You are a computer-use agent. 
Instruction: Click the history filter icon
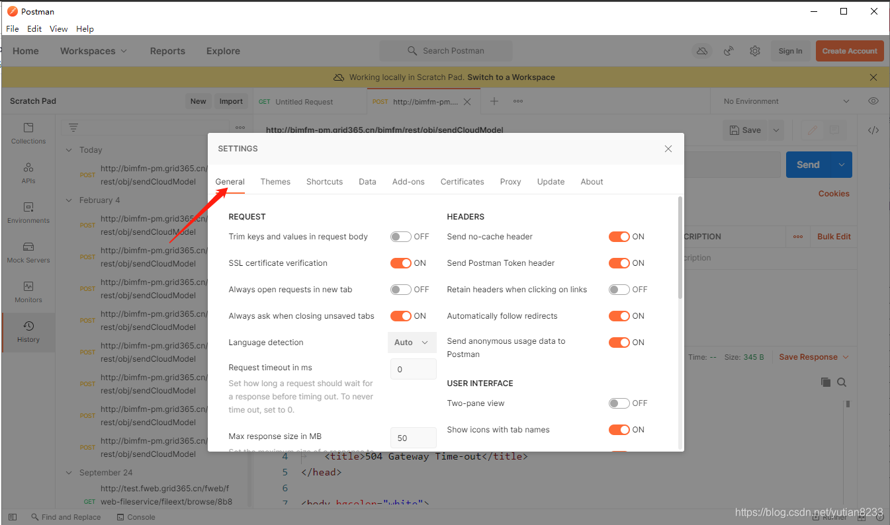[x=73, y=128]
